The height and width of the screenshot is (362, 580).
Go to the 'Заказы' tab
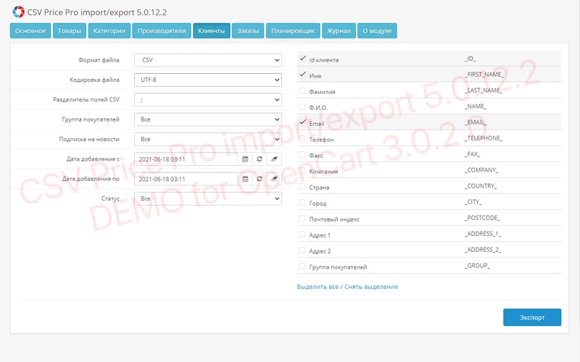click(248, 30)
